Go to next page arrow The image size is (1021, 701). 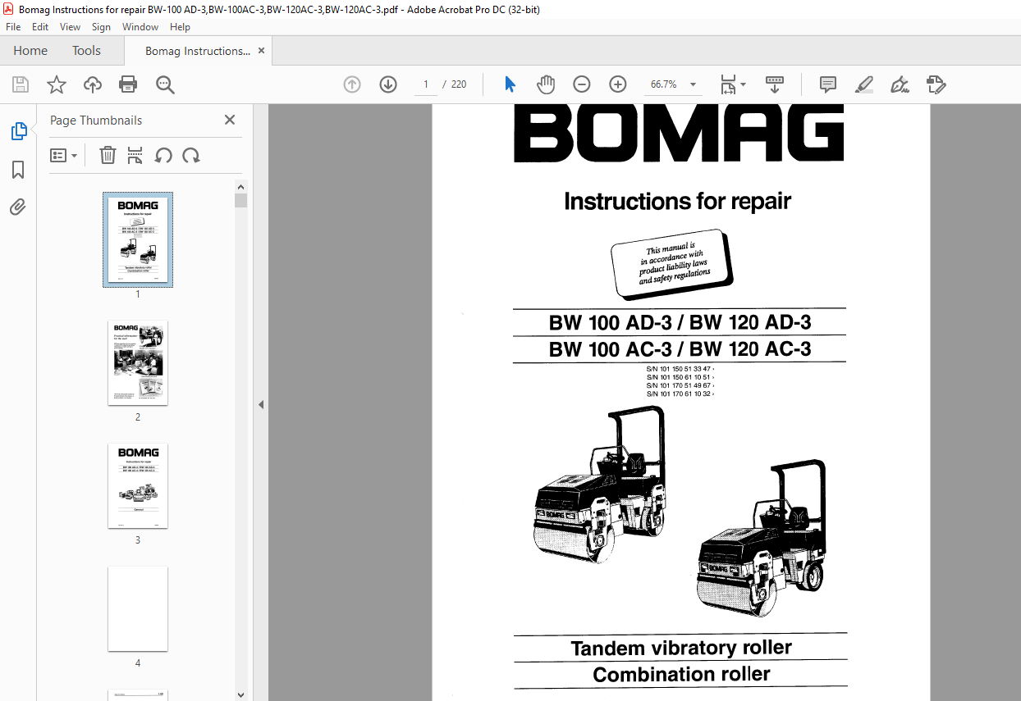(387, 84)
